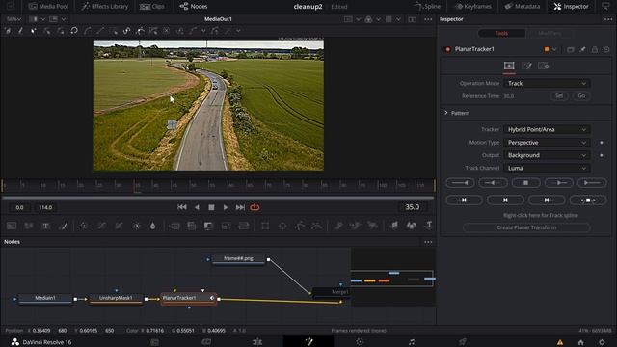The height and width of the screenshot is (347, 617).
Task: Toggle Media Pool panel
Action: click(48, 7)
